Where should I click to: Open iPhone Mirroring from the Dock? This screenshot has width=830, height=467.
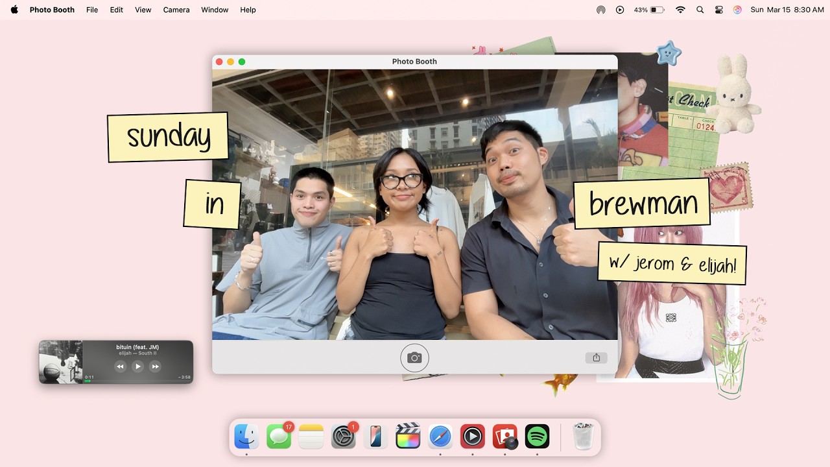[375, 437]
